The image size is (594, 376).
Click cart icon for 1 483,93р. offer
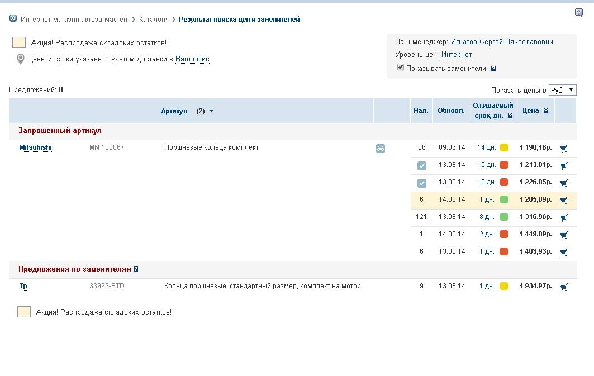[x=564, y=252]
